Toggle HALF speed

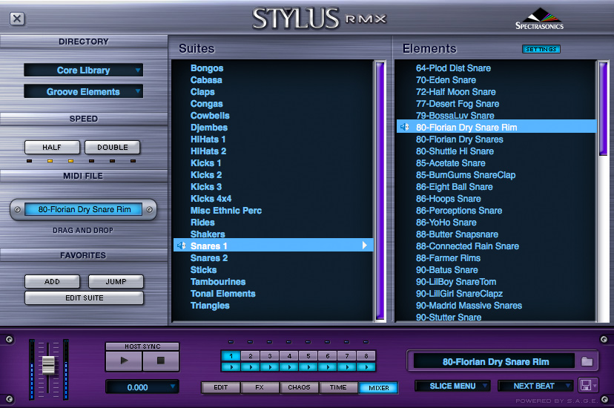coord(52,147)
